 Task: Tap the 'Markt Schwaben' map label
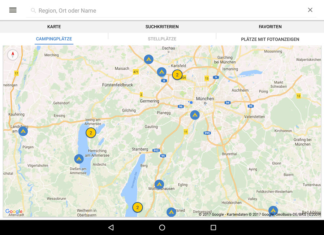[x=278, y=84]
